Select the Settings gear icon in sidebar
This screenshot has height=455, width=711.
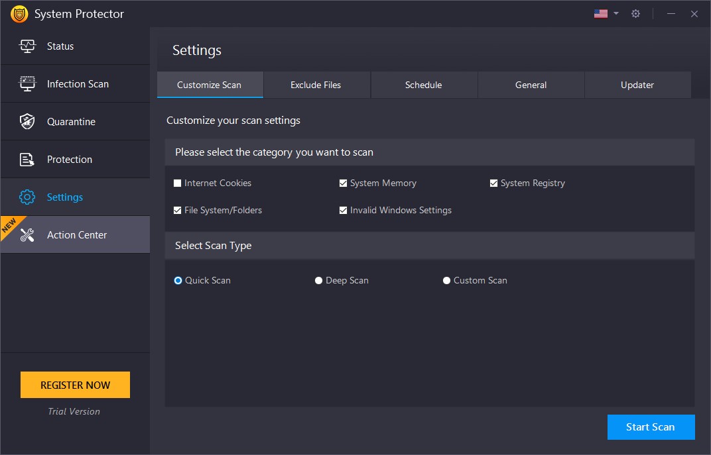[x=27, y=197]
